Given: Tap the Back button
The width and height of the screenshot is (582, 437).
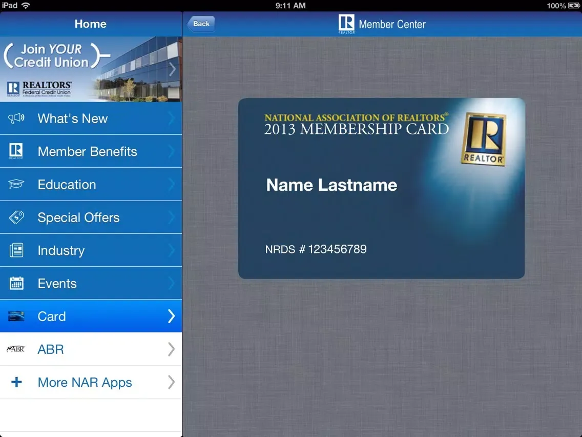Looking at the screenshot, I should click(x=201, y=24).
